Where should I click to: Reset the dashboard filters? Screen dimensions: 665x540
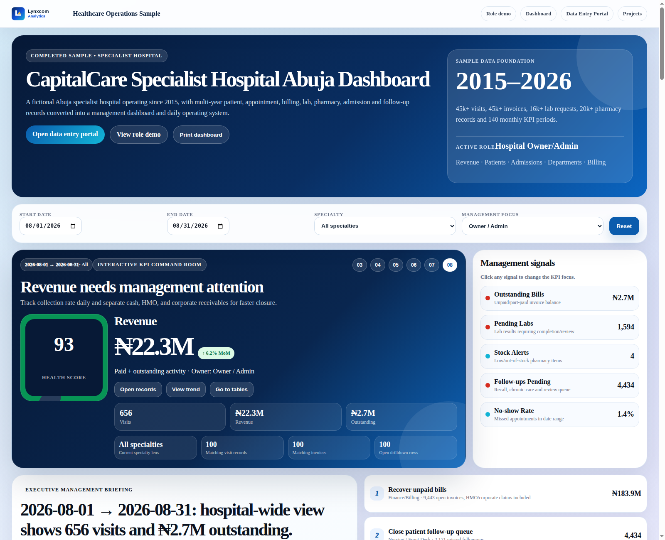pyautogui.click(x=624, y=226)
